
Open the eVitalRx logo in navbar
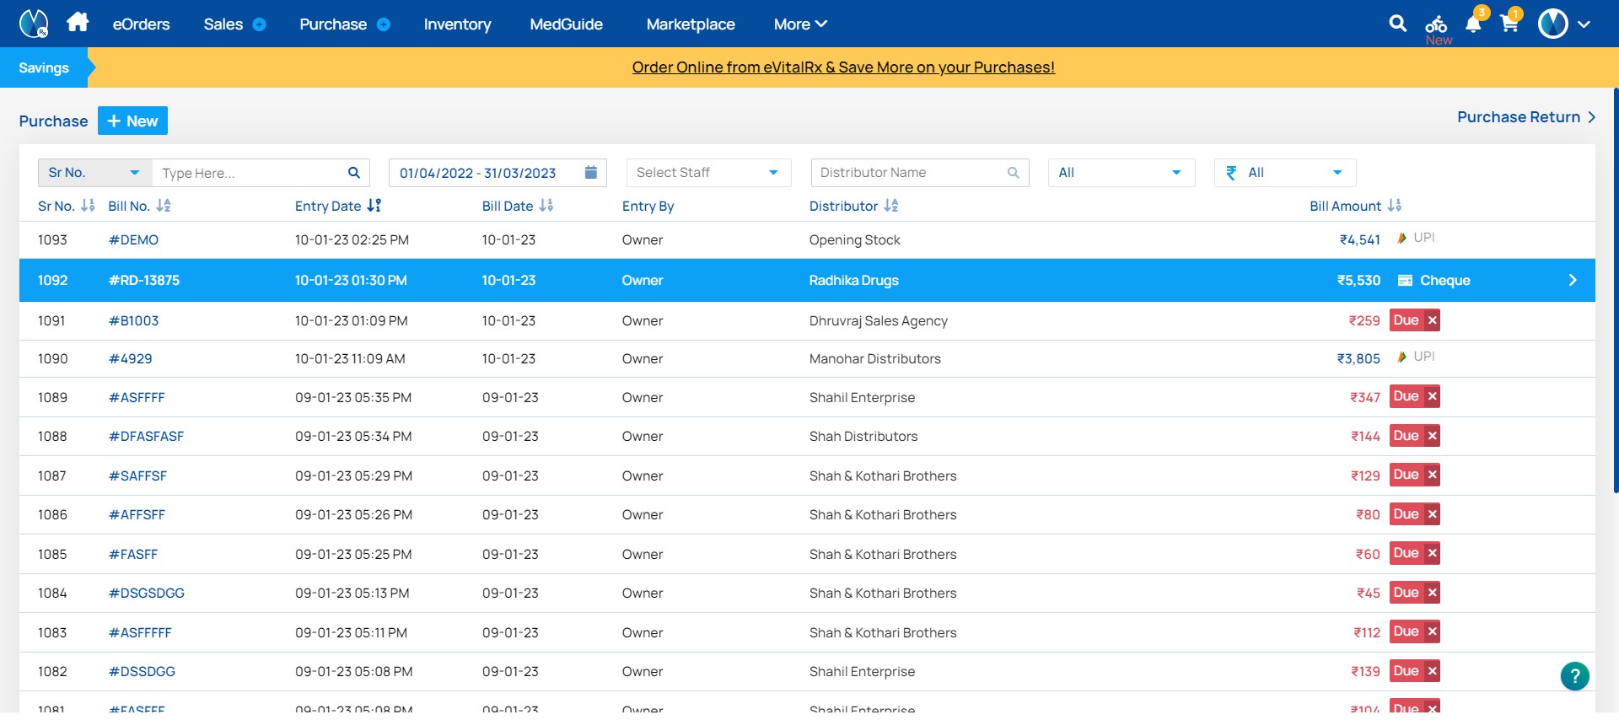pos(34,24)
